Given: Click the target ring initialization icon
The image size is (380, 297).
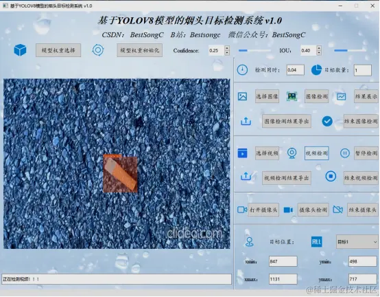Looking at the screenshot, I should 98,50.
